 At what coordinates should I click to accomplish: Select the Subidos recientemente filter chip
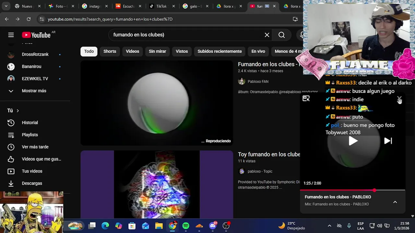coord(219,51)
